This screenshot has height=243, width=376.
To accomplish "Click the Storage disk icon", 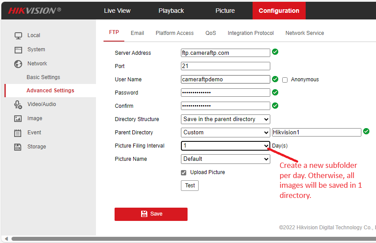I will pyautogui.click(x=18, y=147).
